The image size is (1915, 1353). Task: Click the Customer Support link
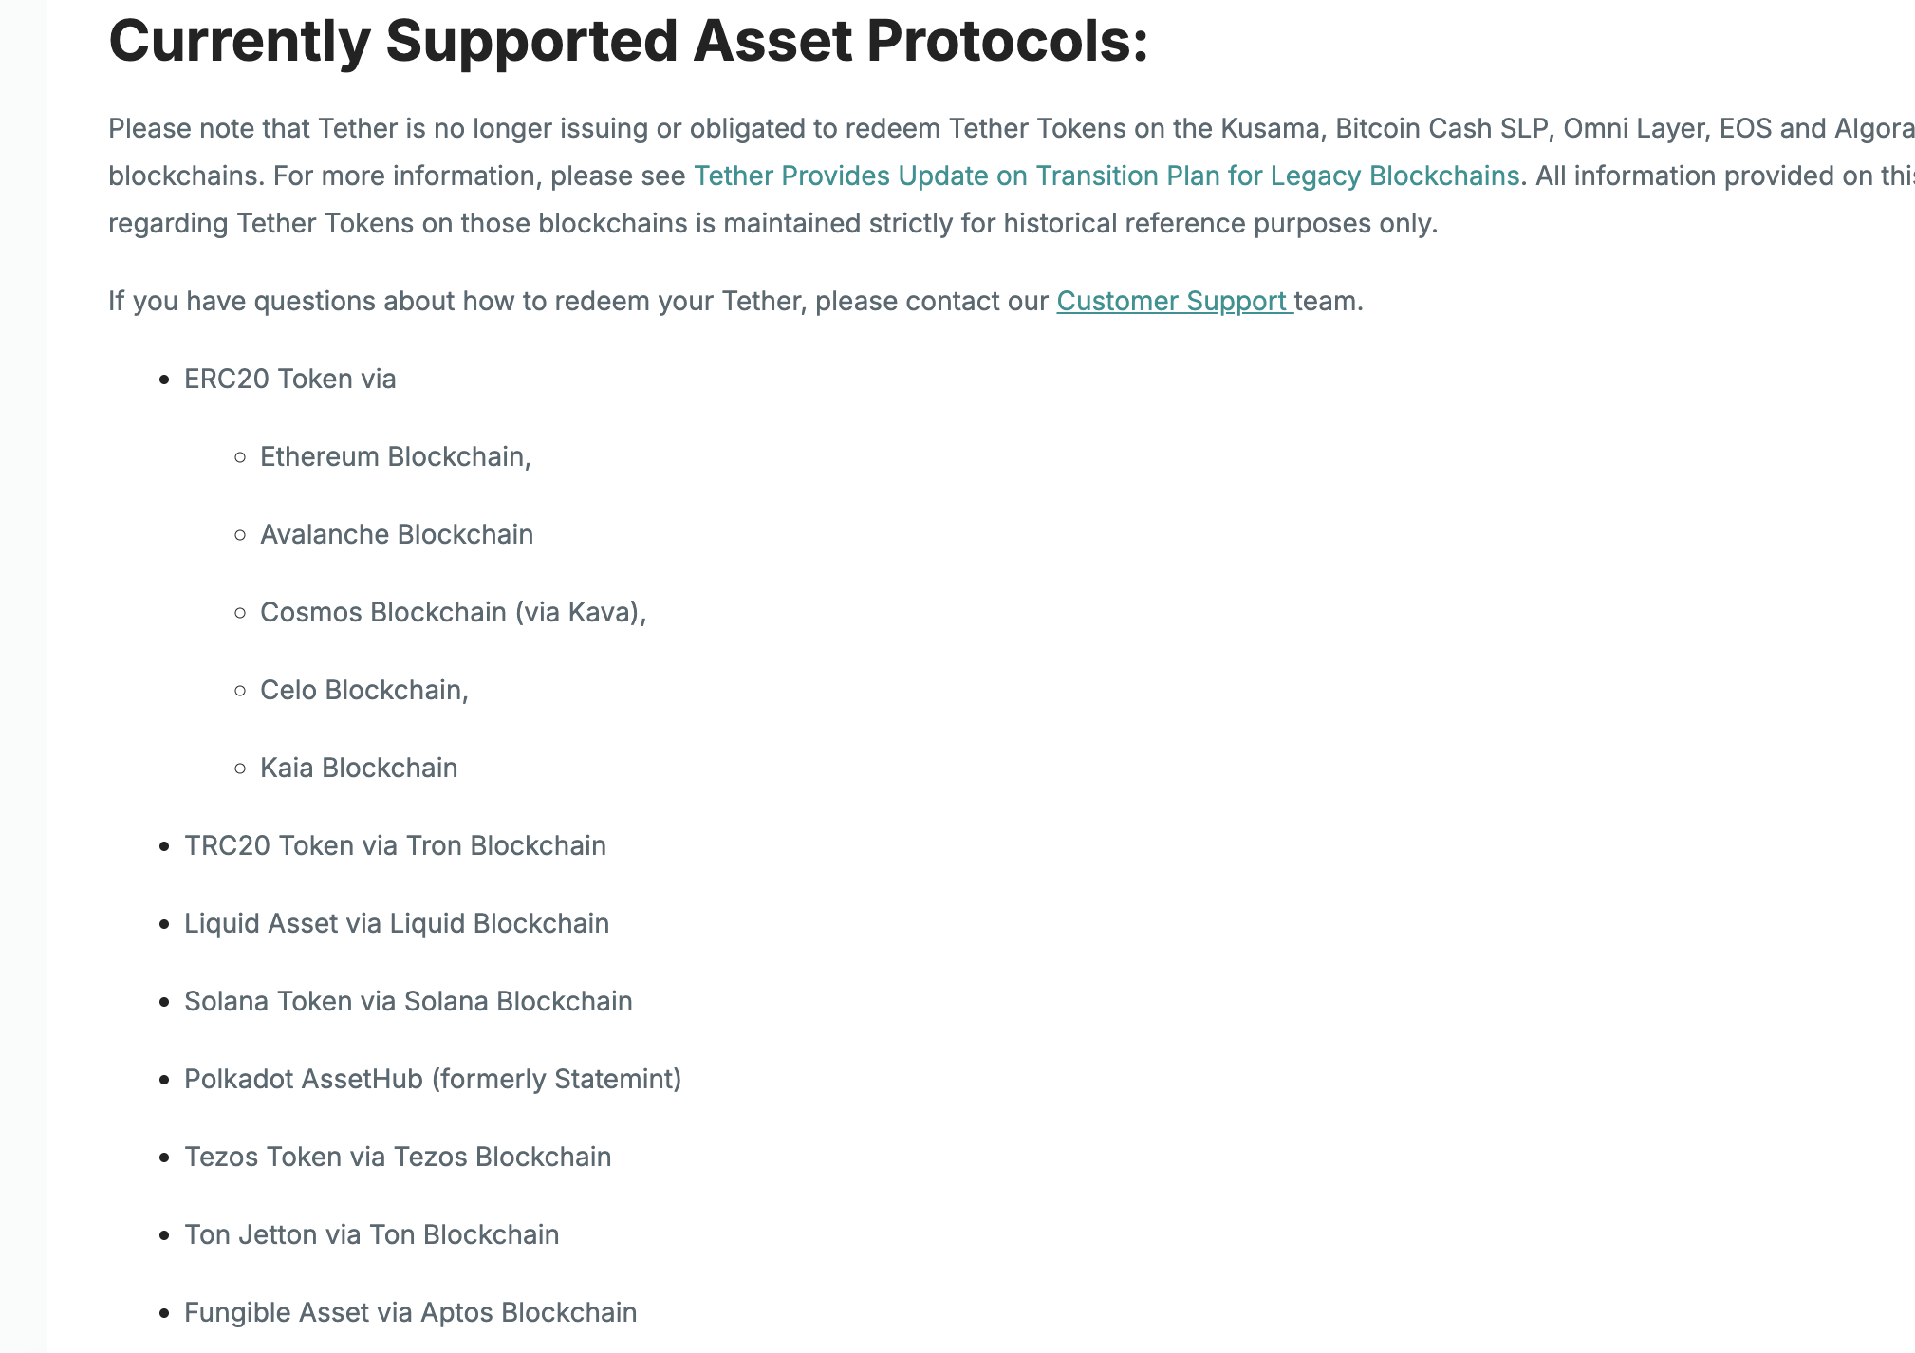coord(1173,302)
